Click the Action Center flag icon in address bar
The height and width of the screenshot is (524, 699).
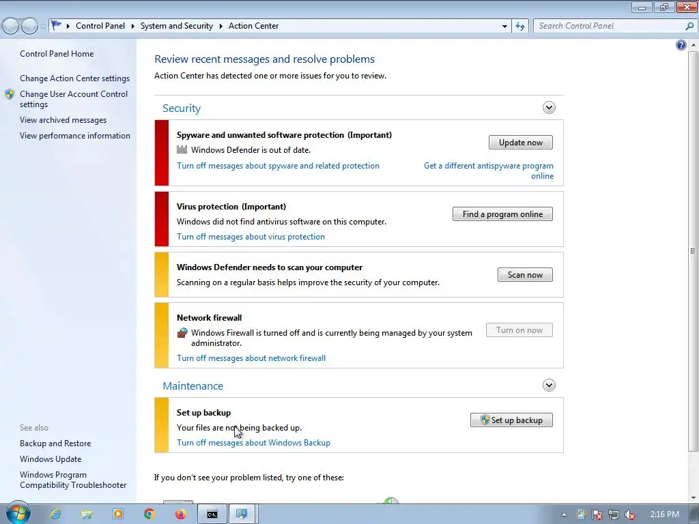(x=56, y=25)
